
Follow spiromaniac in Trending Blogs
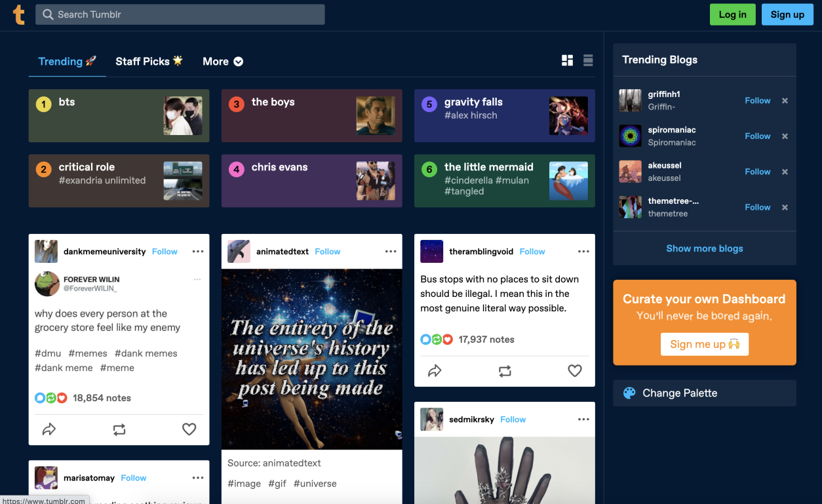tap(757, 136)
